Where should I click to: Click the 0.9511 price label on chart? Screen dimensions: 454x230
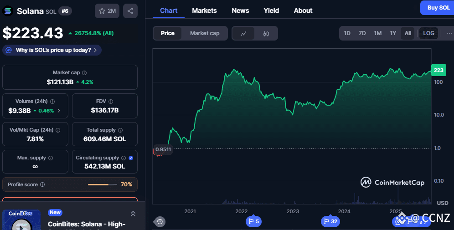(x=163, y=149)
